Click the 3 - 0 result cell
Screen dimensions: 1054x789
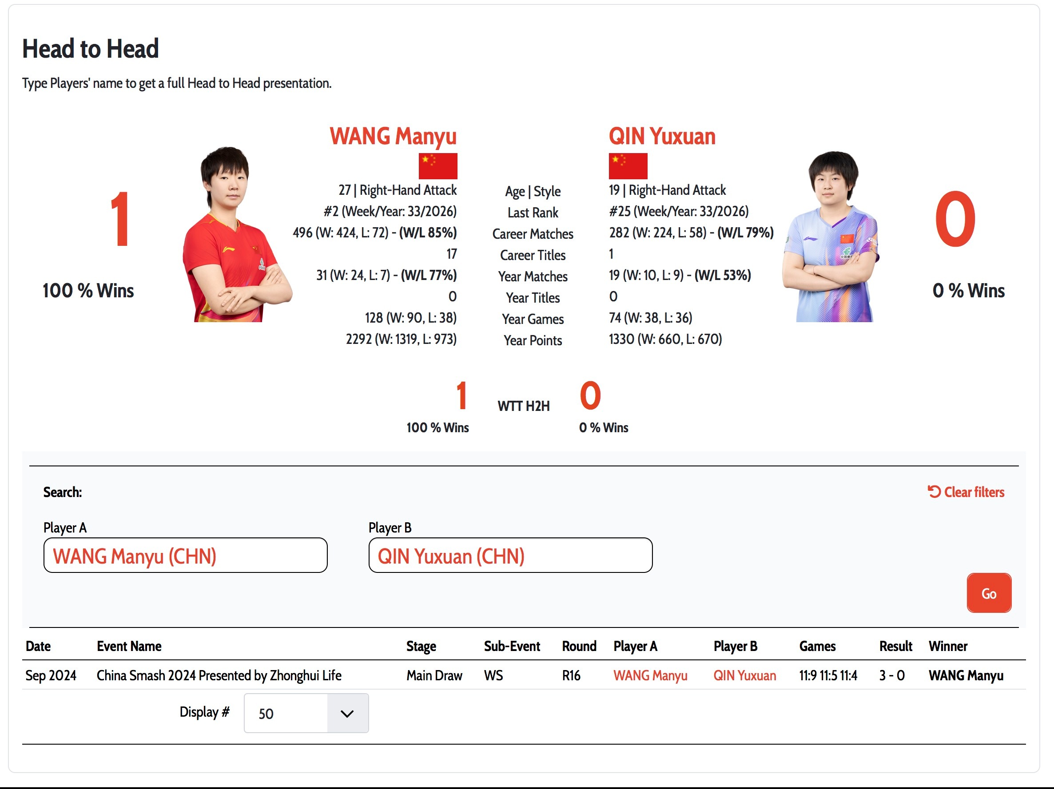[x=892, y=675]
